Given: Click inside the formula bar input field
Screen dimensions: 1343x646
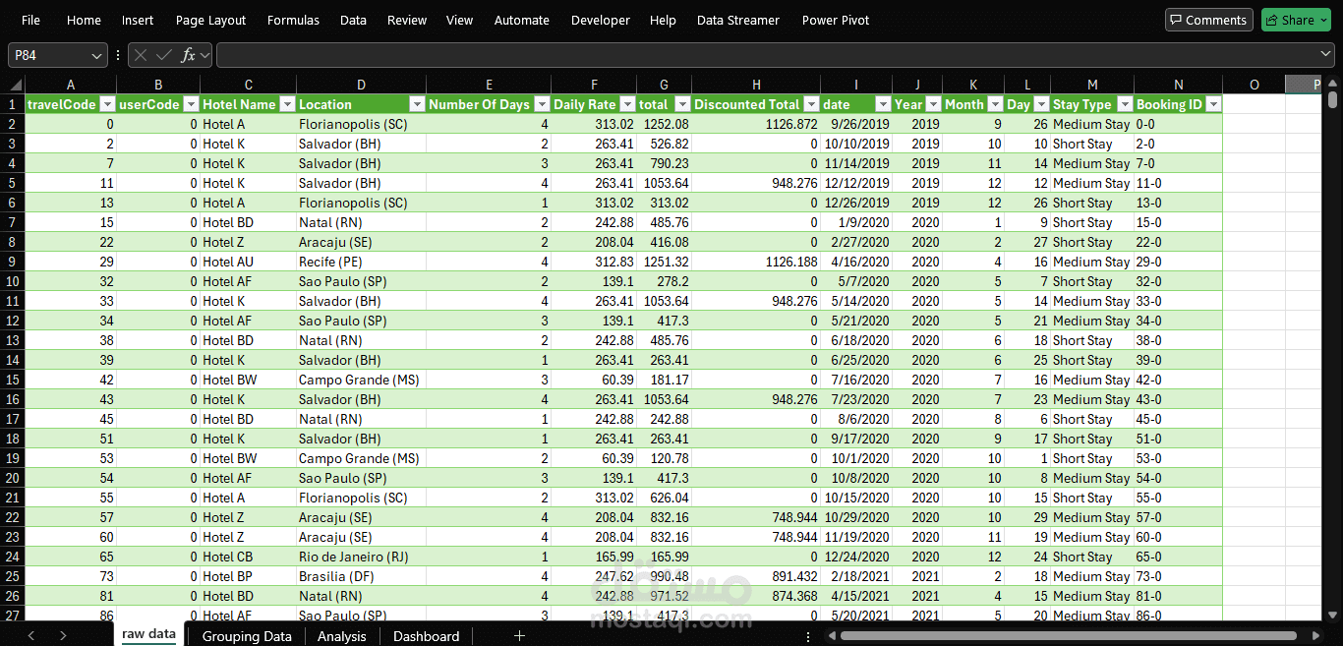Looking at the screenshot, I should [x=767, y=56].
